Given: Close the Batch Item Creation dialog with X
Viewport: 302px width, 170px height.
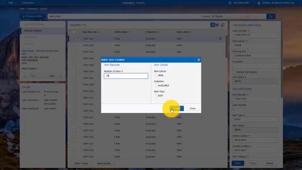Looking at the screenshot, I should [199, 60].
